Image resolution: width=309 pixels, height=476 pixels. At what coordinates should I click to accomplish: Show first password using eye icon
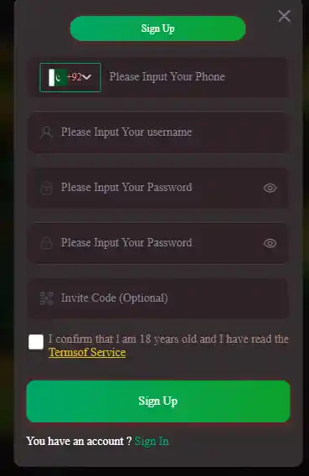pos(270,189)
